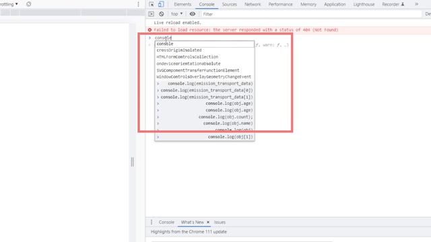Pick history entry console.log(emission_transport_data)
The width and height of the screenshot is (431, 242).
(x=205, y=83)
